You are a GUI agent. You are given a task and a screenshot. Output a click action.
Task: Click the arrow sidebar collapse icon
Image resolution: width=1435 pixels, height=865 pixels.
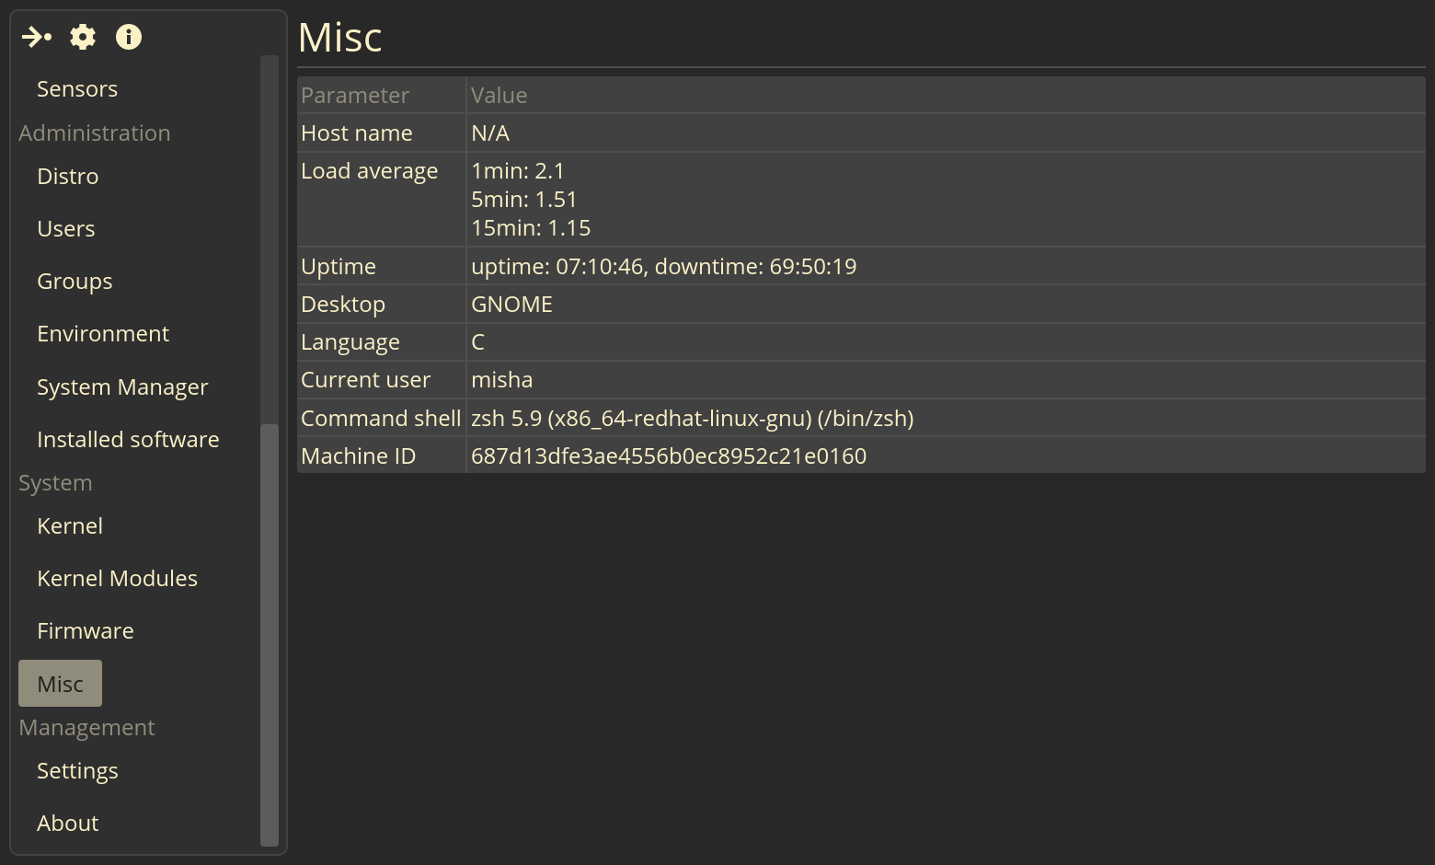(37, 37)
